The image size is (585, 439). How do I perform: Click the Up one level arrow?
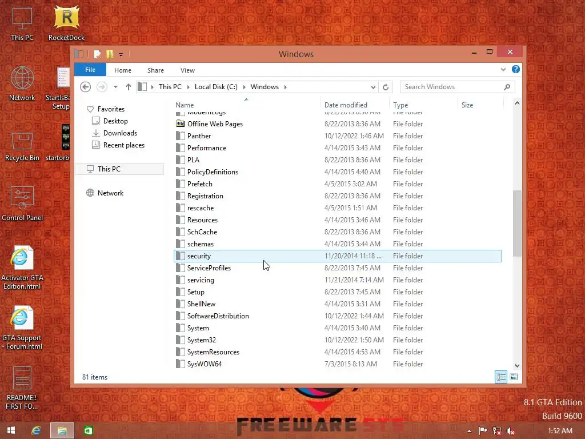point(129,87)
